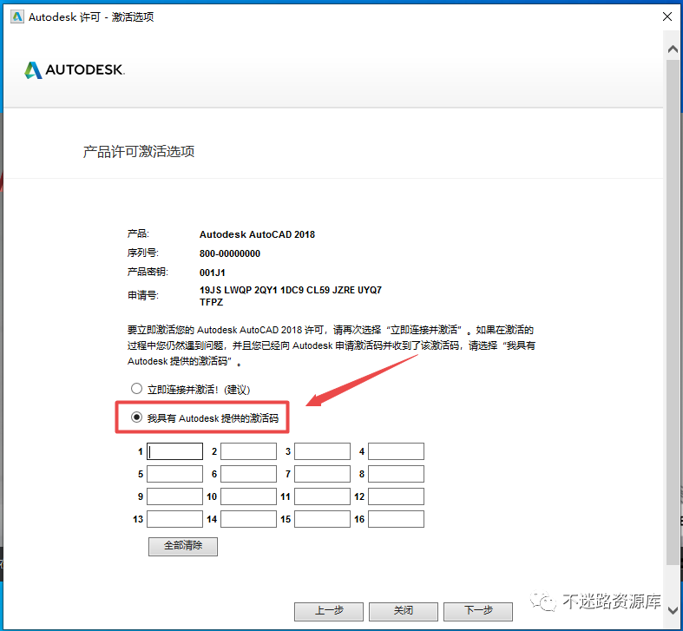Image resolution: width=683 pixels, height=631 pixels.
Task: Click activation code field 14
Action: pyautogui.click(x=248, y=519)
